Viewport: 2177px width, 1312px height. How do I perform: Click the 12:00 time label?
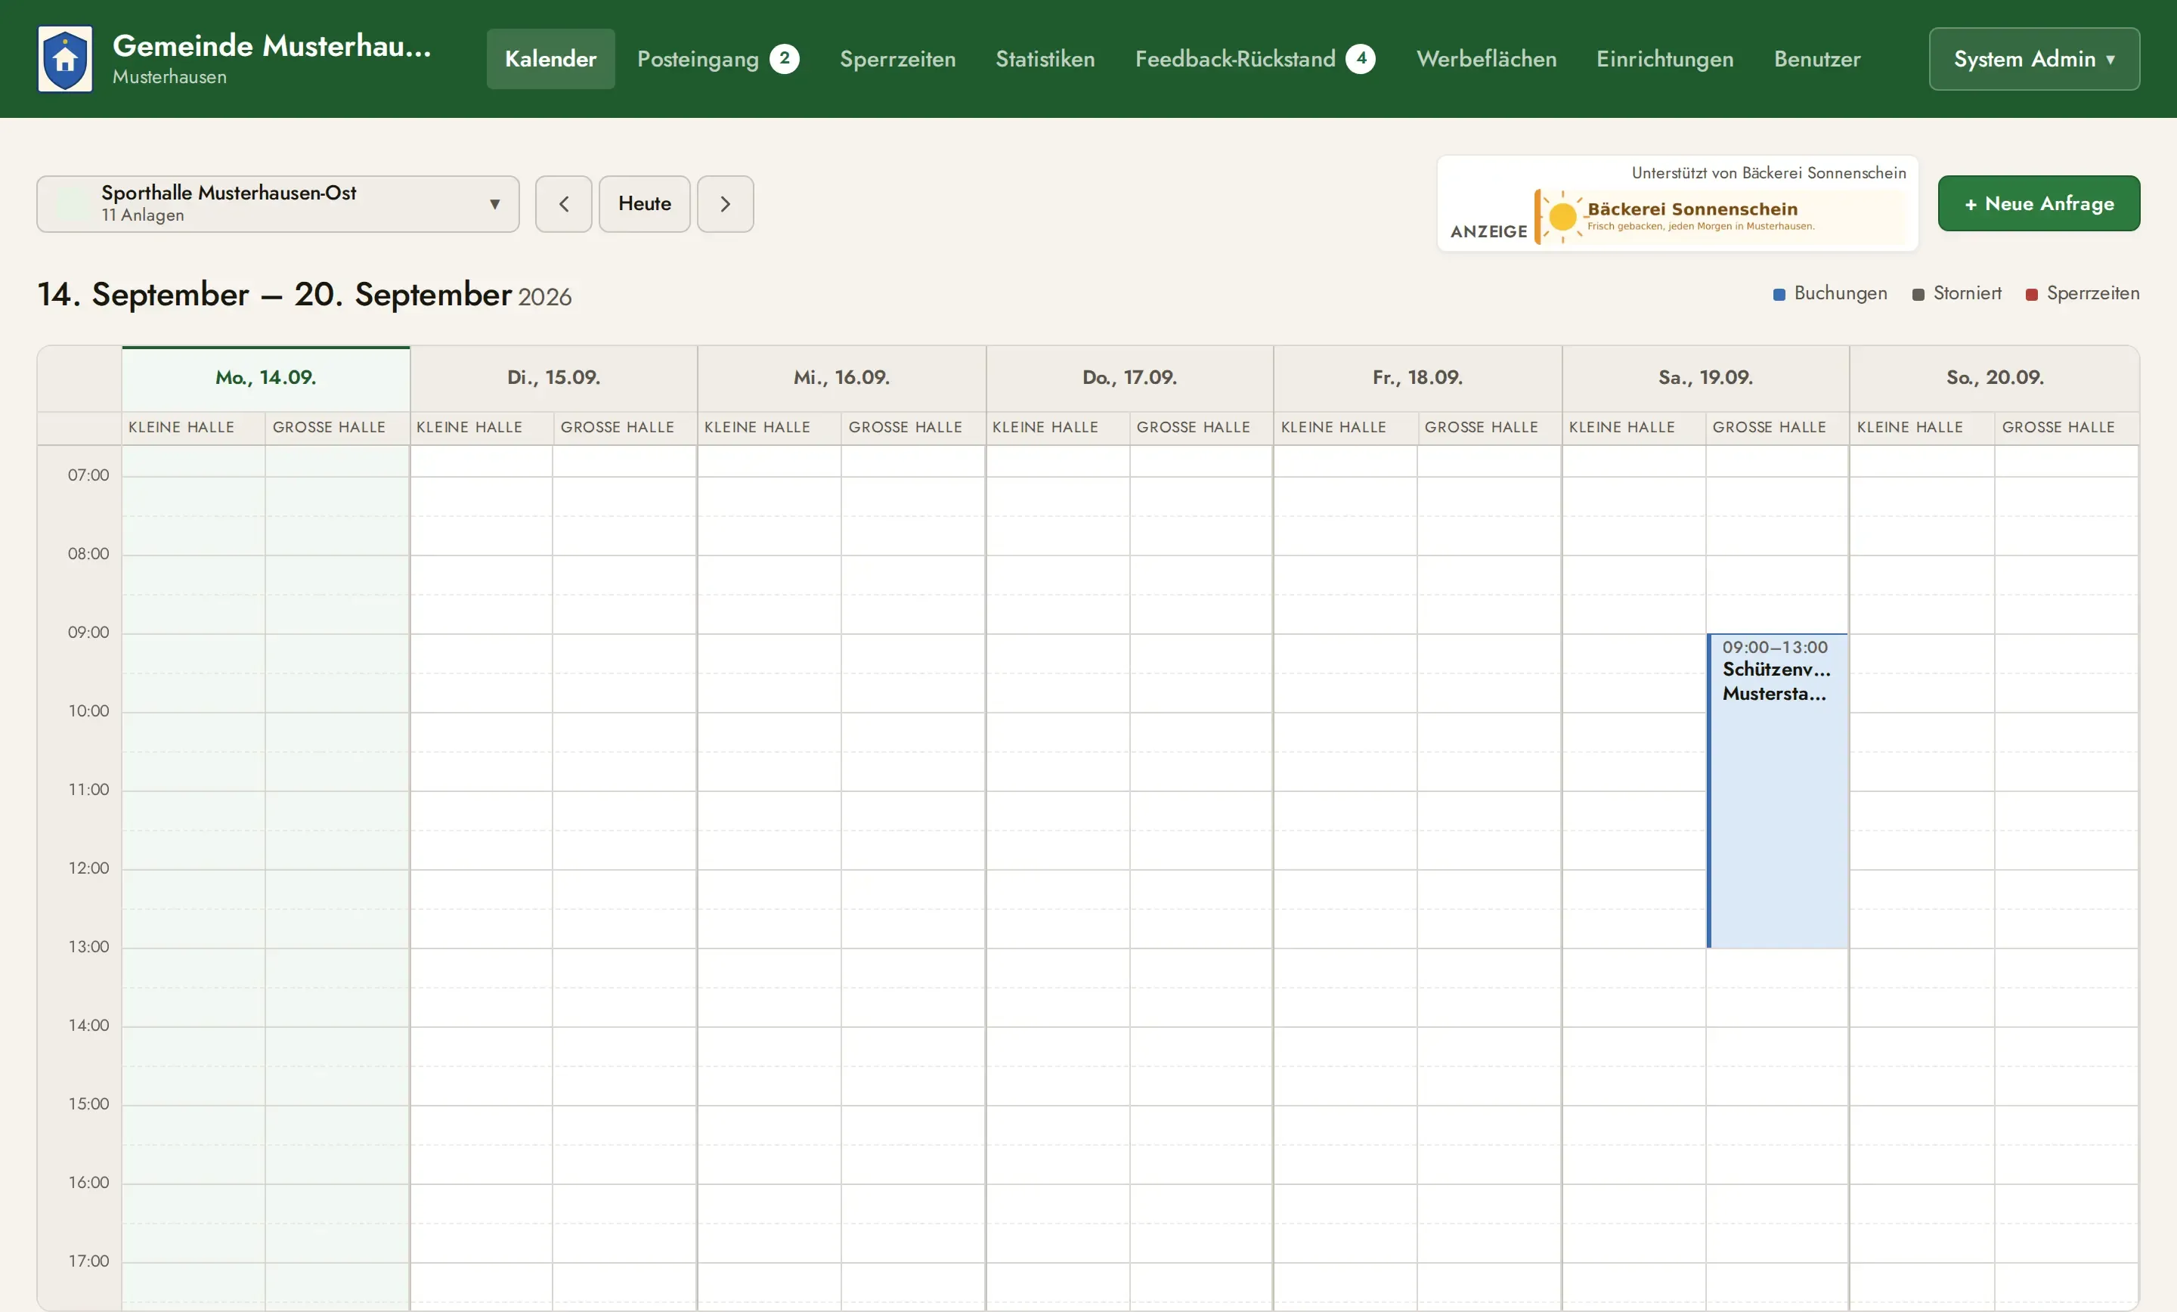click(88, 868)
